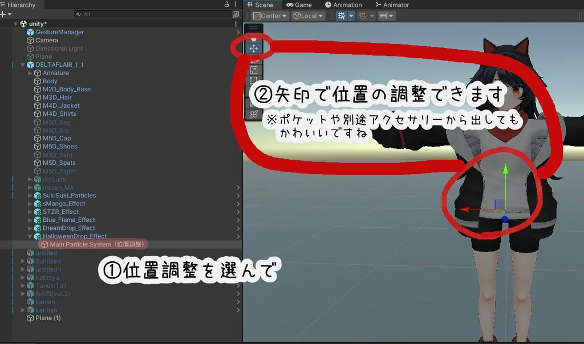The image size is (584, 344).
Task: Switch to the Animator tab
Action: pyautogui.click(x=392, y=5)
